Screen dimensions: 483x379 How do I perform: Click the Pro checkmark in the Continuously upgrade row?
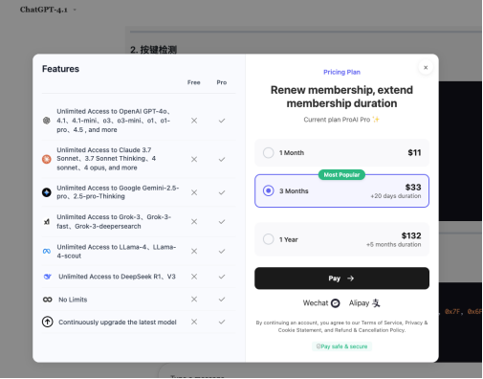[222, 322]
